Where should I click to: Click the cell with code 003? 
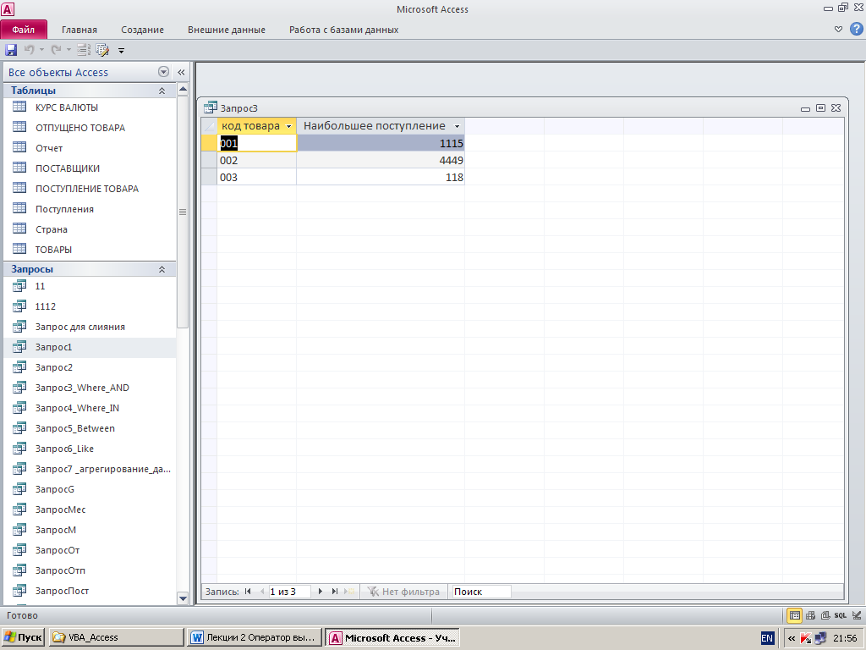point(257,178)
